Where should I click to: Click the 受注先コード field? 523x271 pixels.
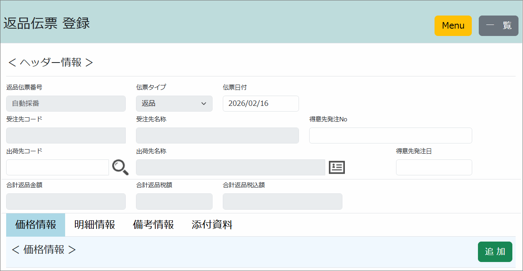(66, 135)
